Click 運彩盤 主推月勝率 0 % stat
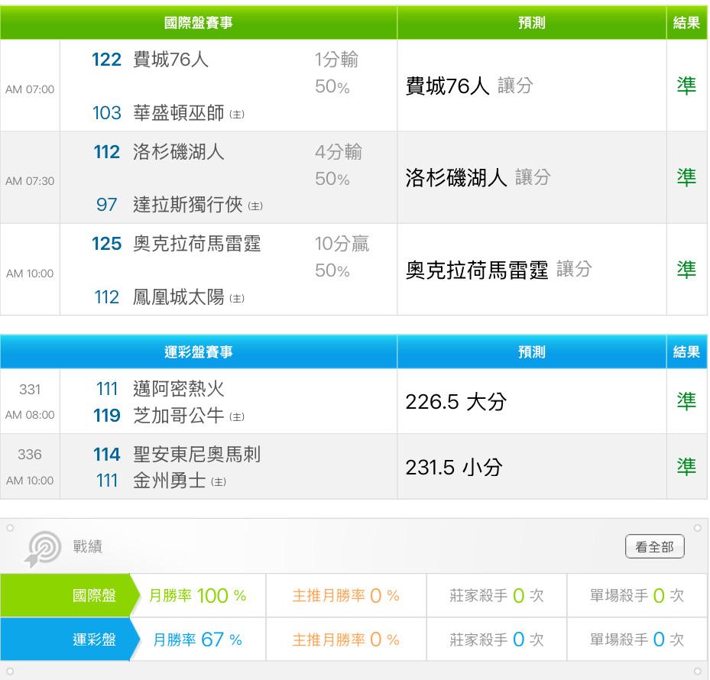The image size is (710, 680). (346, 640)
